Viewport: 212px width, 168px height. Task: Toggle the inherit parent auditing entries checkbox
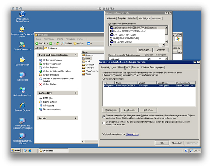pos(103,116)
